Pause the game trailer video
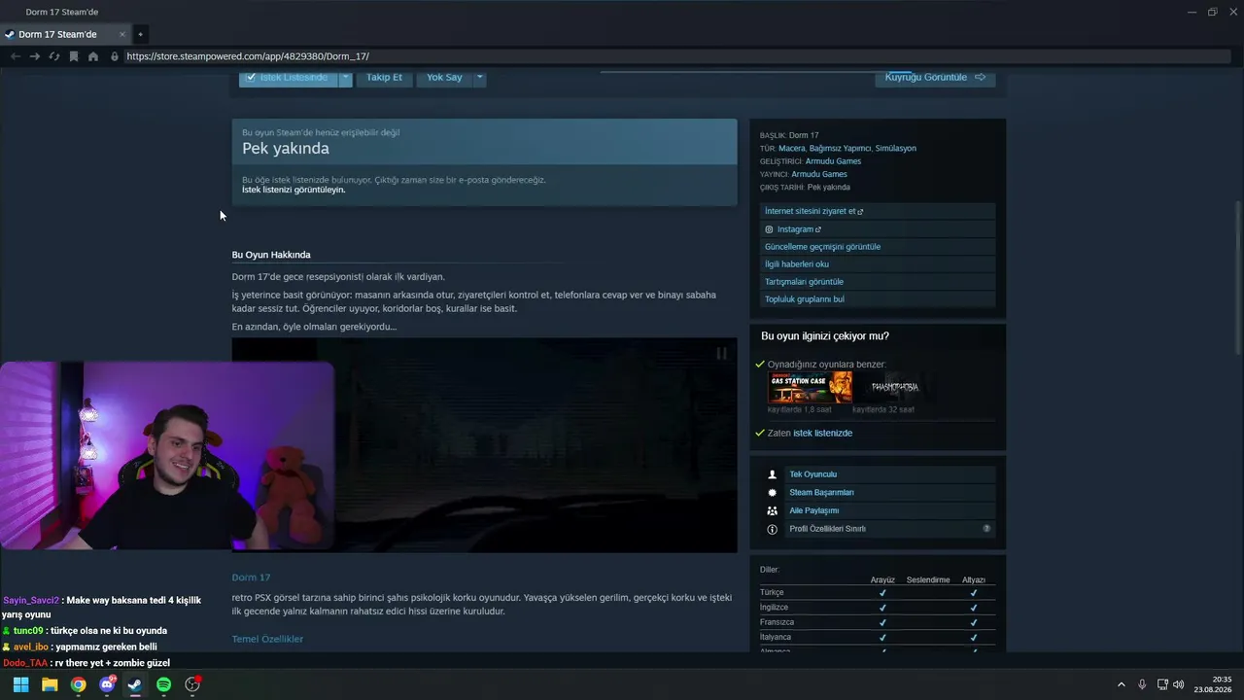This screenshot has width=1244, height=700. click(x=721, y=354)
